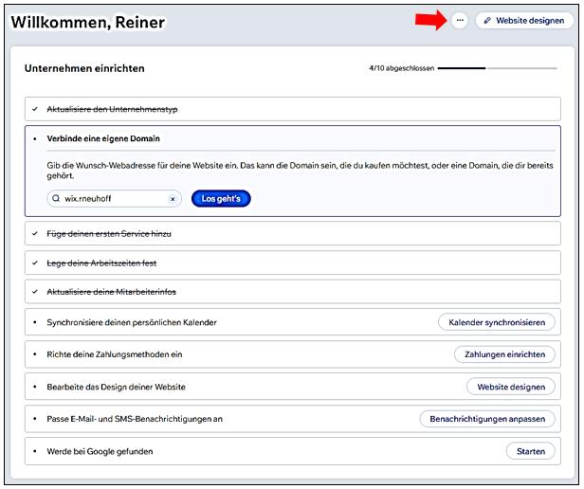584x489 pixels.
Task: Click Website designen button in task list
Action: [510, 387]
